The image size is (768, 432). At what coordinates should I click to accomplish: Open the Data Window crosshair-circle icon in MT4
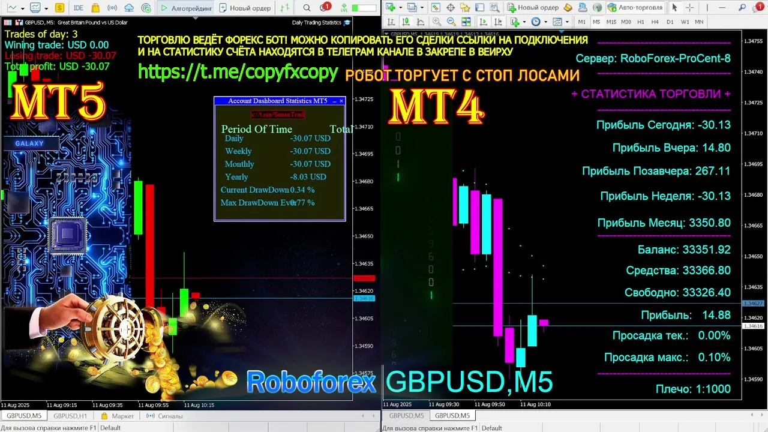tap(451, 7)
